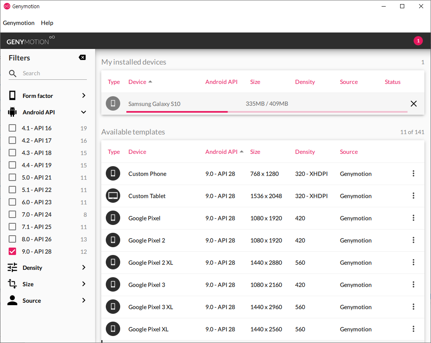Open Google Pixel XL options menu
The width and height of the screenshot is (431, 343).
413,329
